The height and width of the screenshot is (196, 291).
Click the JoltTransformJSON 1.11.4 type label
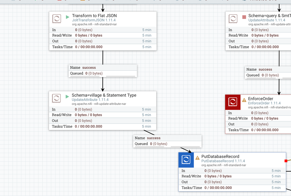94,20
